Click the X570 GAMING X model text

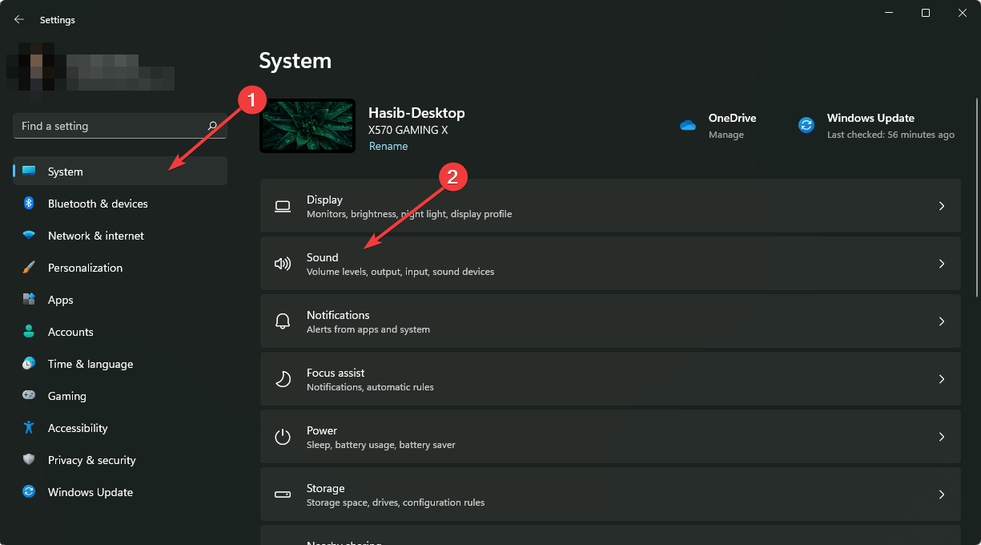(408, 130)
